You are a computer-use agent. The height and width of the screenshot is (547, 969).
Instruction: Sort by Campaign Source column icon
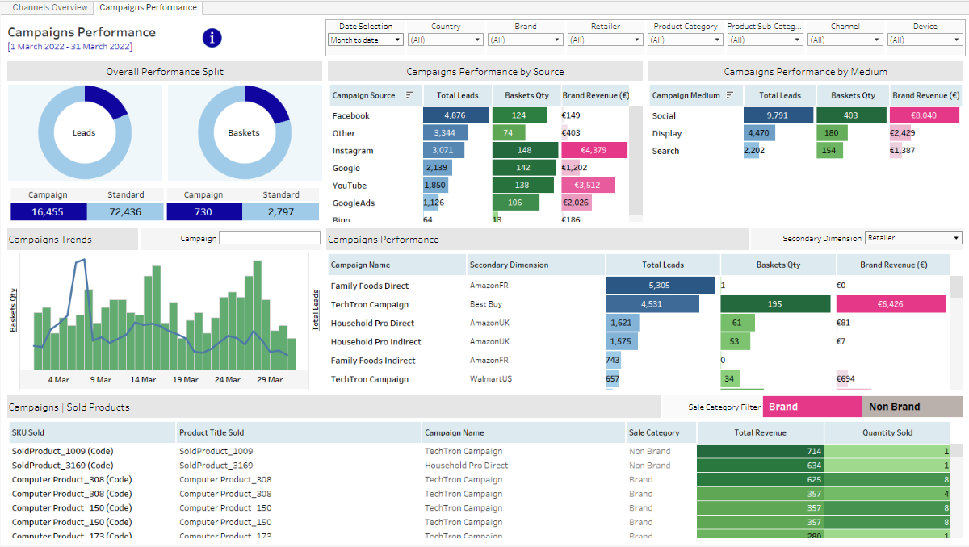click(x=409, y=95)
